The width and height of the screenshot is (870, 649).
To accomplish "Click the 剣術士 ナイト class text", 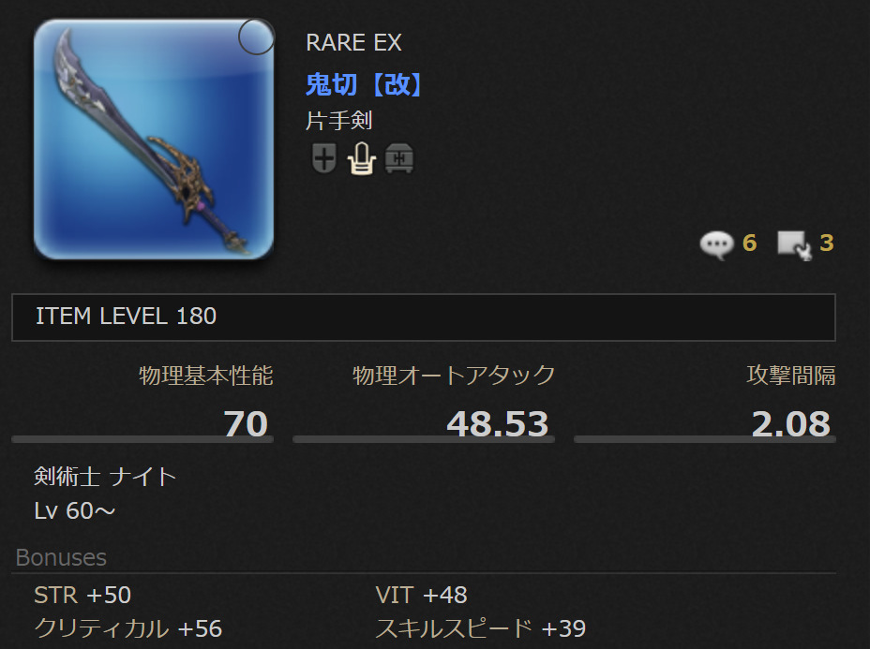I will pyautogui.click(x=105, y=477).
